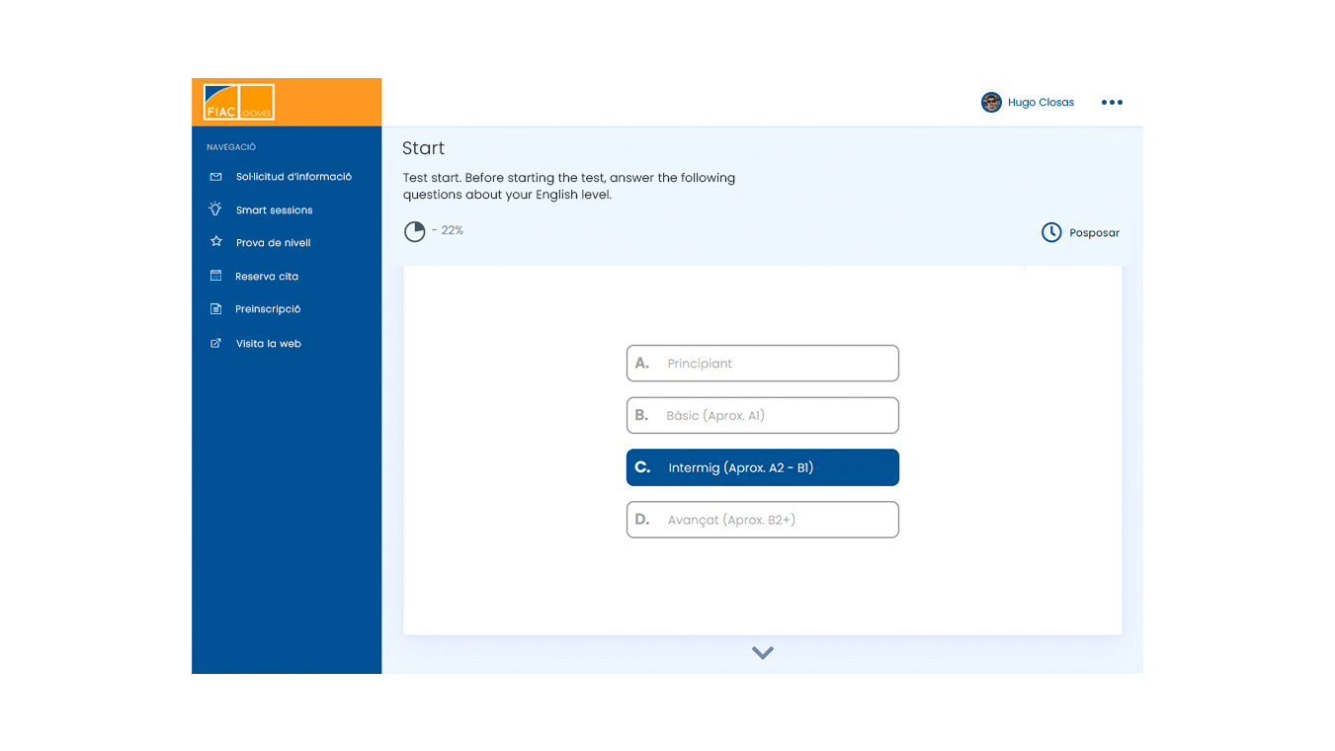Open the three-dot menu in the header

1112,103
